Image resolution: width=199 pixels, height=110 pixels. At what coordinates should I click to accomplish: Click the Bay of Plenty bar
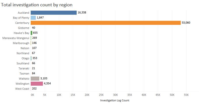(x=33, y=18)
